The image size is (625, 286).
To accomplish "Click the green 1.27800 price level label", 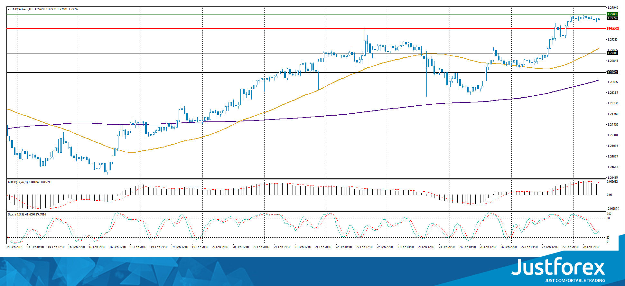I will click(612, 14).
